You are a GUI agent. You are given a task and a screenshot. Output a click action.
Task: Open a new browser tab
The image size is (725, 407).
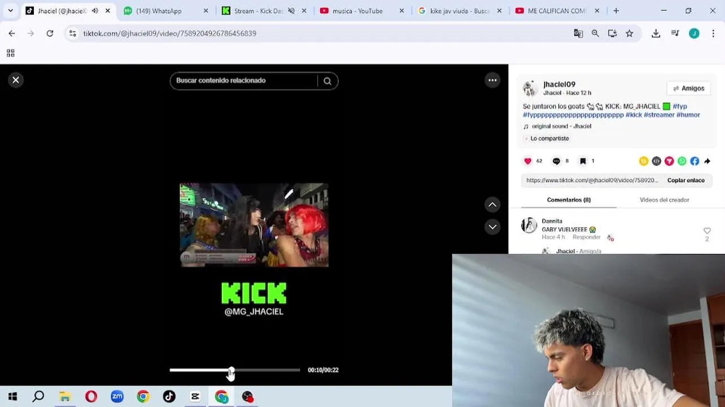[x=616, y=11]
